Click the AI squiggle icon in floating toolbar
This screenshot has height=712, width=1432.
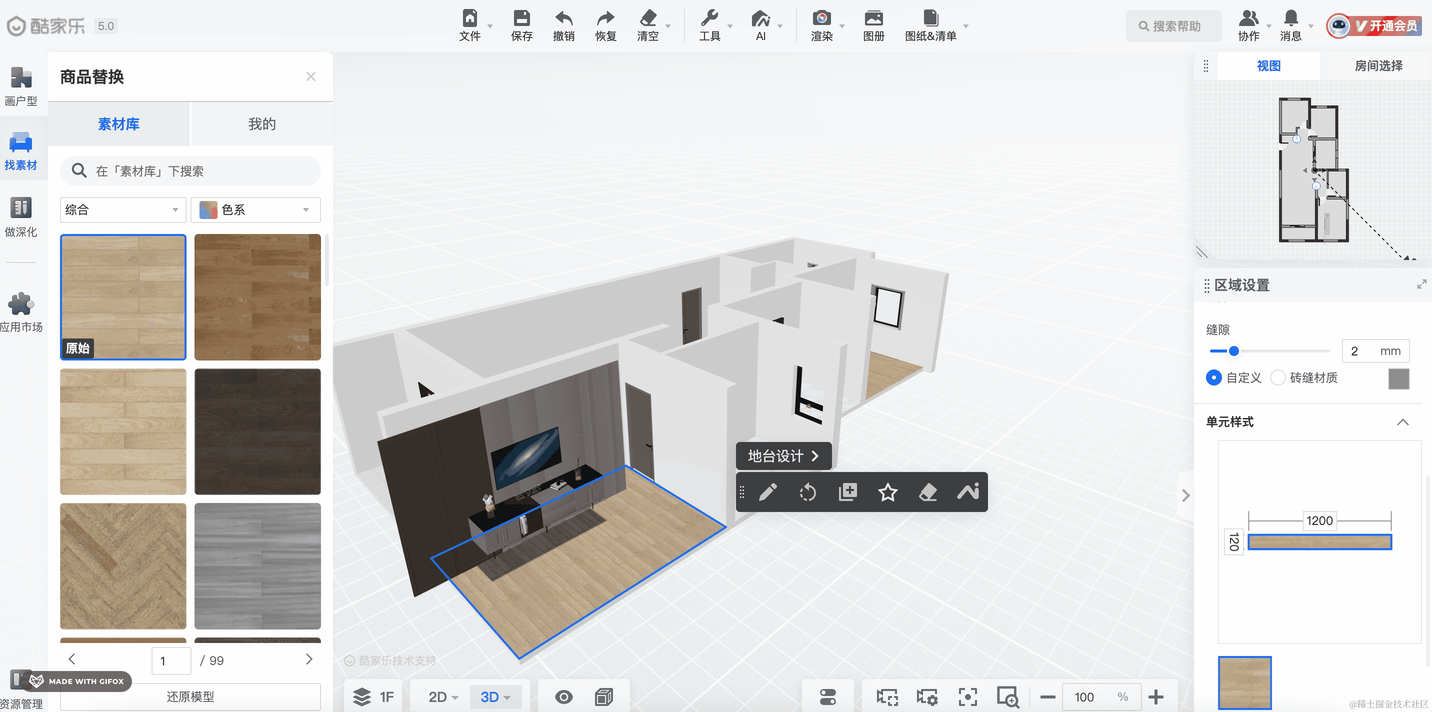point(968,492)
